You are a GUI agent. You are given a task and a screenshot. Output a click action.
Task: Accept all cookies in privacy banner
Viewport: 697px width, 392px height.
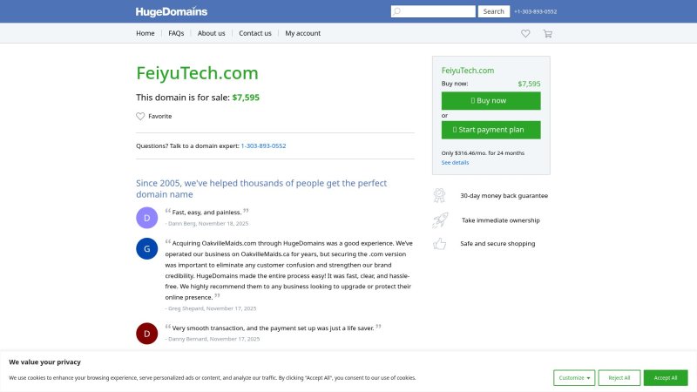666,377
